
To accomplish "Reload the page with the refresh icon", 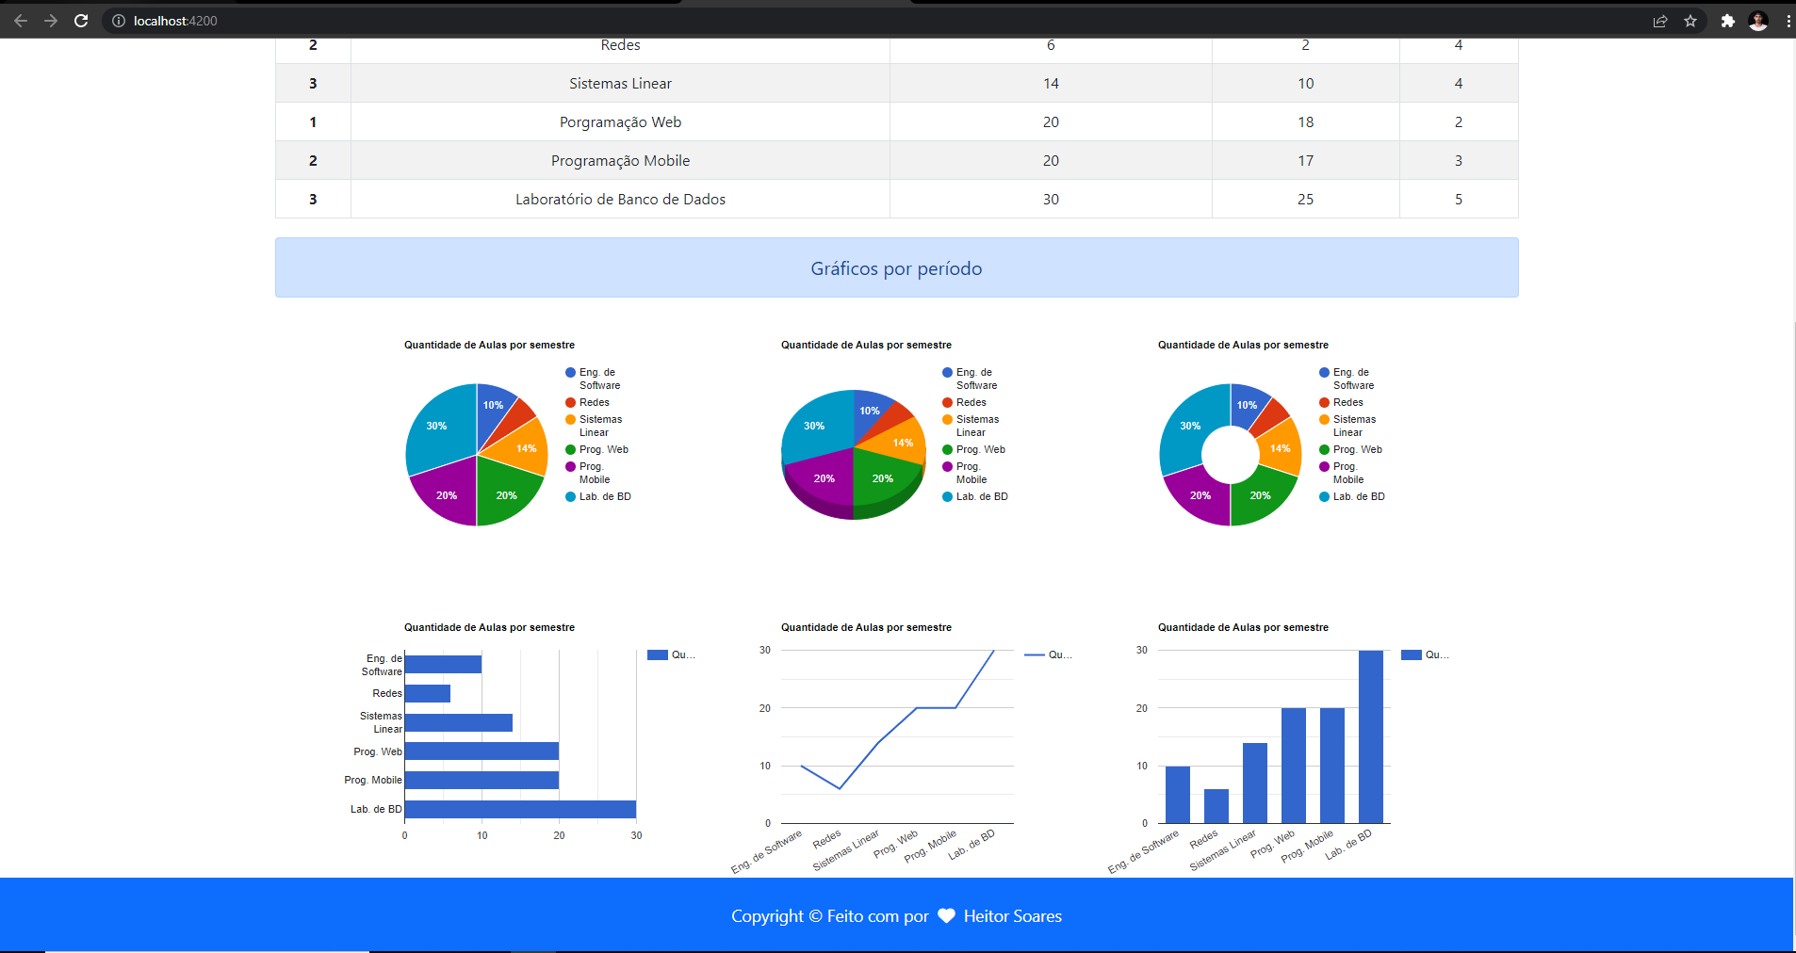I will tap(81, 21).
